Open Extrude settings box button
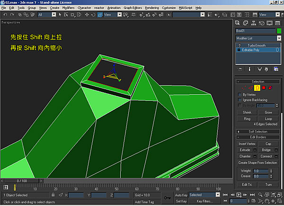The height and width of the screenshot is (206, 284). (255, 150)
